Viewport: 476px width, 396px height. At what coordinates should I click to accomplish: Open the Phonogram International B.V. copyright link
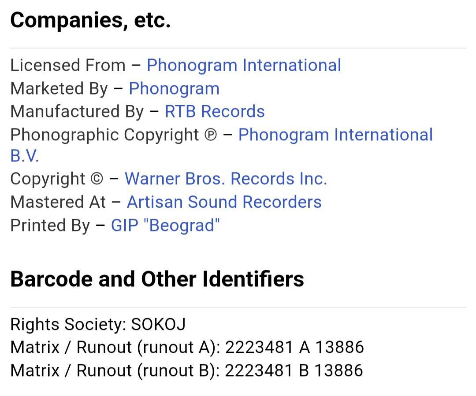[335, 135]
